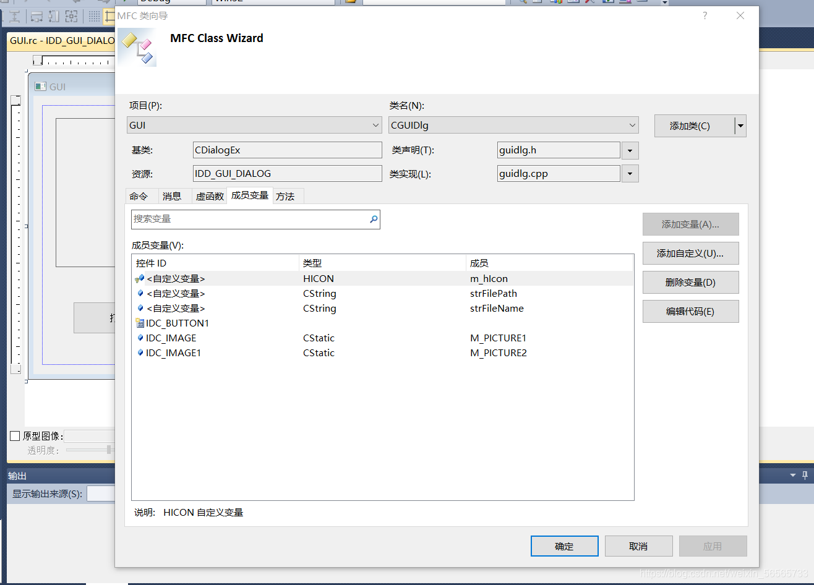Open the 显示输出来源 combo box
814x585 pixels.
[x=101, y=493]
